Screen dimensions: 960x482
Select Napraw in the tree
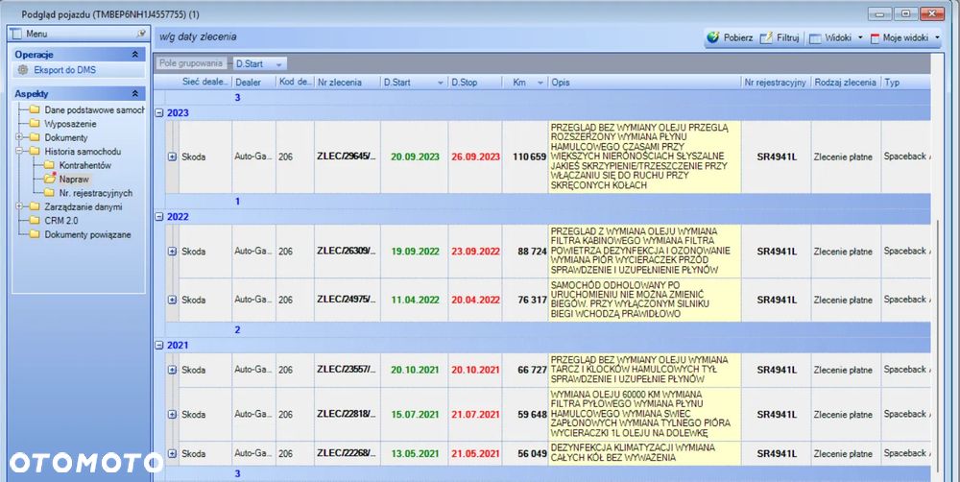(74, 179)
